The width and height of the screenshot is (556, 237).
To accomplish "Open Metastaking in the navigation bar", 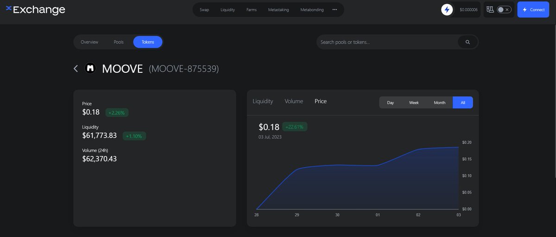I will point(278,10).
